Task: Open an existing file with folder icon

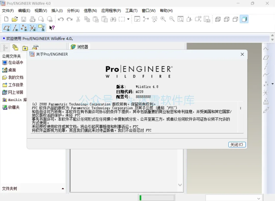Action: coord(15,19)
